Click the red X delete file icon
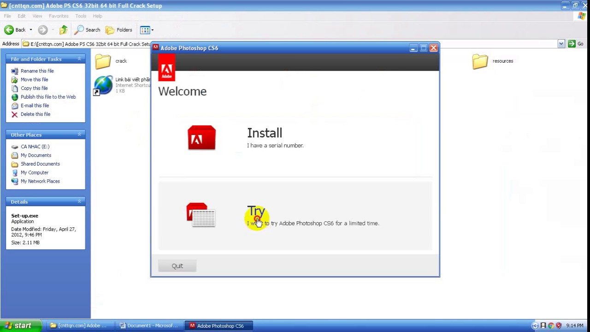This screenshot has height=332, width=590. click(x=14, y=114)
